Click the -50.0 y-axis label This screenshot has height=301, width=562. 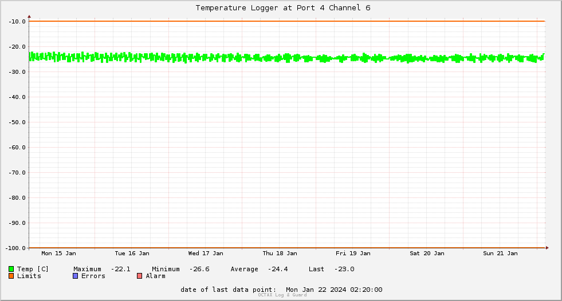coord(17,122)
